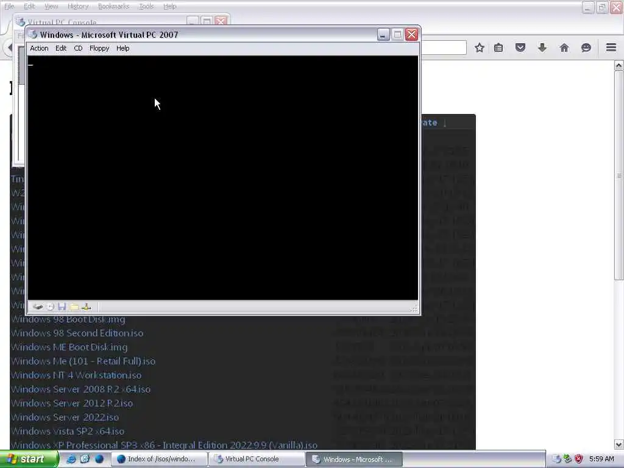This screenshot has width=624, height=468.
Task: Open the Floppy menu in Virtual PC
Action: click(99, 48)
